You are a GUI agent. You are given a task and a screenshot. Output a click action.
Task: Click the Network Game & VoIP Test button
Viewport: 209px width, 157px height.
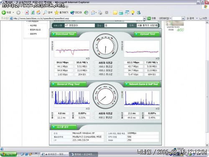coord(142,84)
